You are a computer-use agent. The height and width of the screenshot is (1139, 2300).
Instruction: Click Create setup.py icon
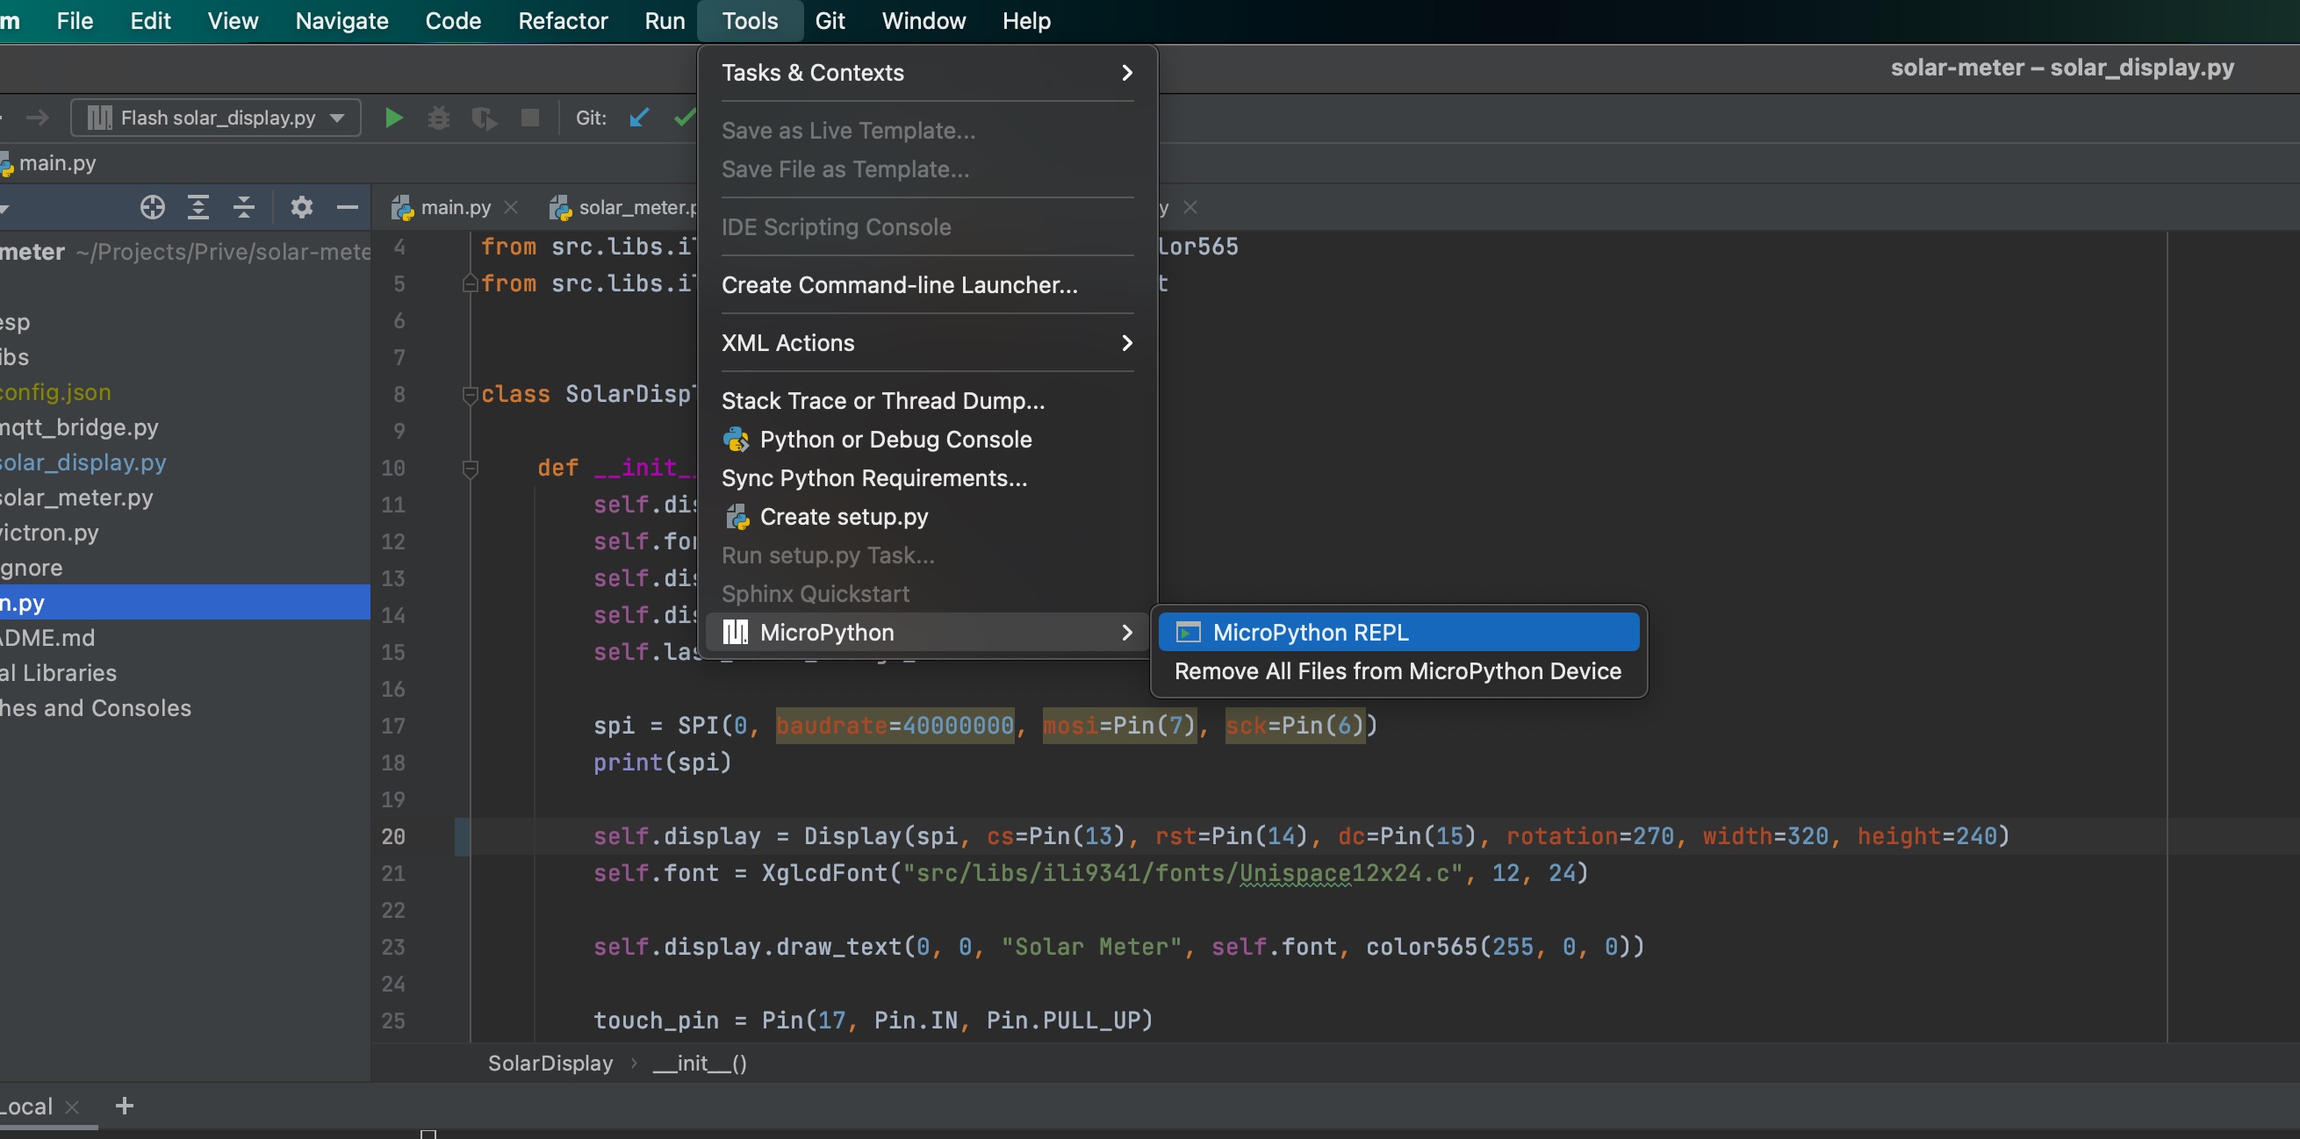pos(737,518)
